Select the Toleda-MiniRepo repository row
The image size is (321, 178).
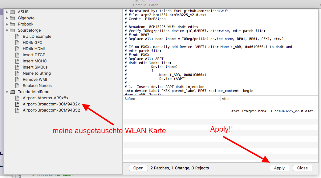pos(34,92)
